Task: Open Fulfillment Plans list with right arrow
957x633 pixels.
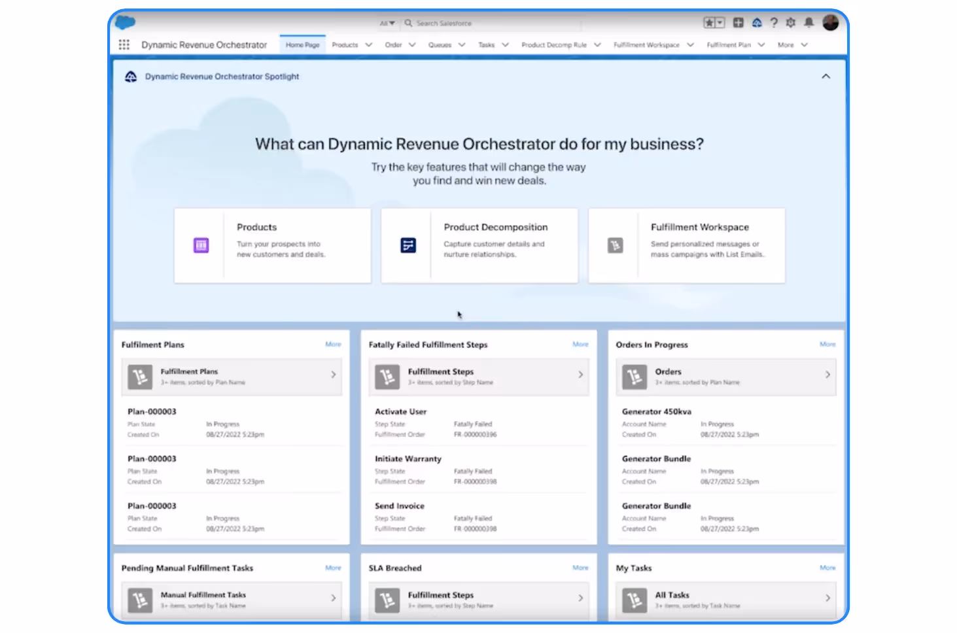Action: (x=333, y=375)
